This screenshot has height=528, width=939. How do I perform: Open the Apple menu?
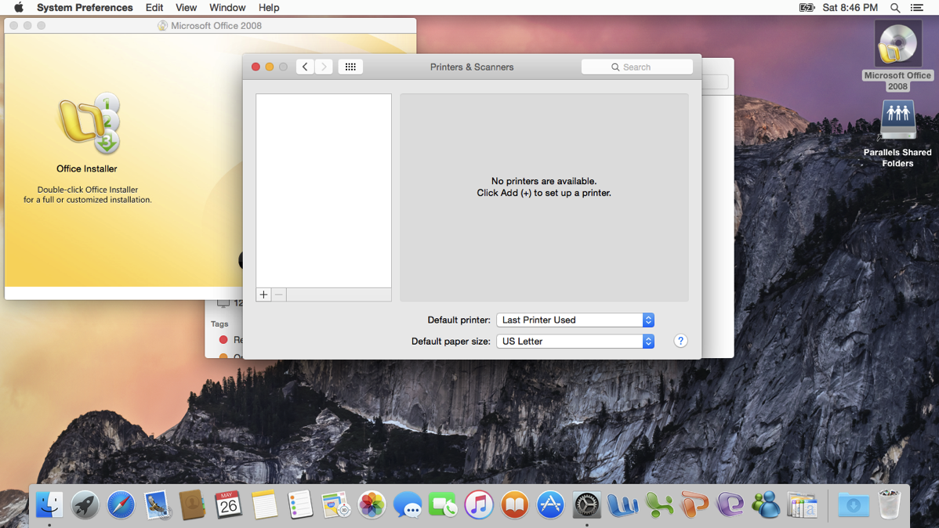[x=19, y=8]
